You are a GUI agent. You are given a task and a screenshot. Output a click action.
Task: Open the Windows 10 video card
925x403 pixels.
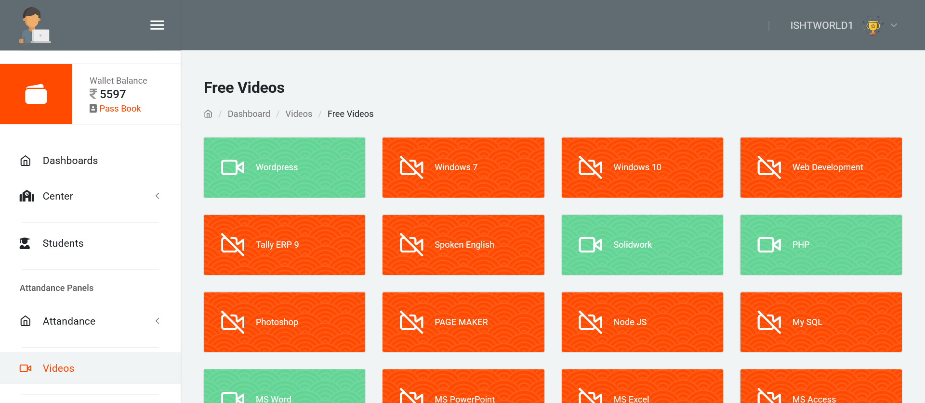tap(642, 167)
